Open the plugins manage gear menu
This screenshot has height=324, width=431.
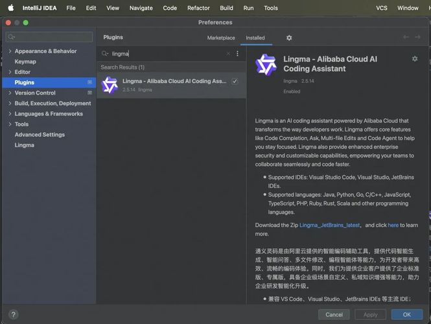[289, 38]
